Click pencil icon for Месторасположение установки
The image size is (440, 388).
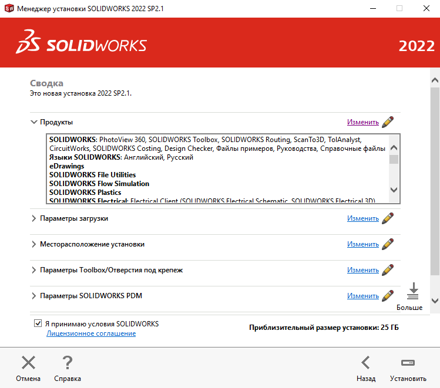click(x=388, y=244)
